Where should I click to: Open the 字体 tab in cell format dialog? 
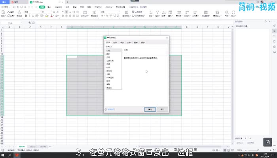coord(122,42)
